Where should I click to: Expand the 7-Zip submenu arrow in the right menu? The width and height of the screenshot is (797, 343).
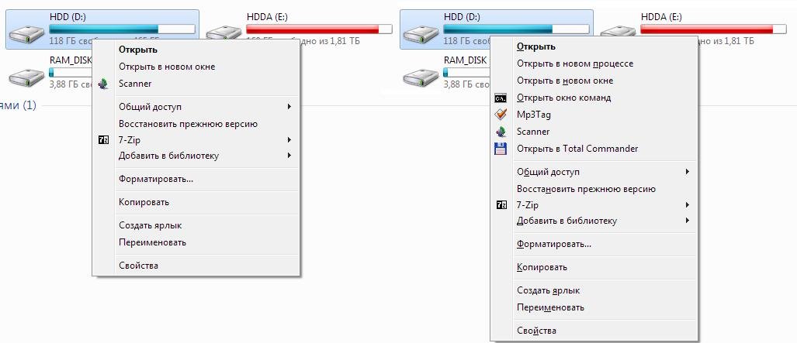tap(688, 205)
